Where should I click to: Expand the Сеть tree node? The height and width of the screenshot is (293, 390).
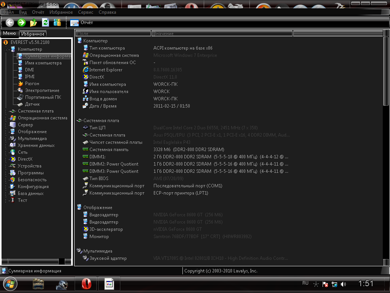pos(6,152)
